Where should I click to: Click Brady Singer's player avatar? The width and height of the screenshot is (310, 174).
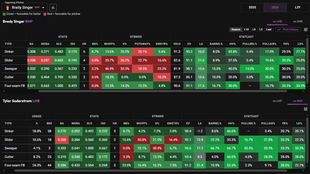coord(8,8)
